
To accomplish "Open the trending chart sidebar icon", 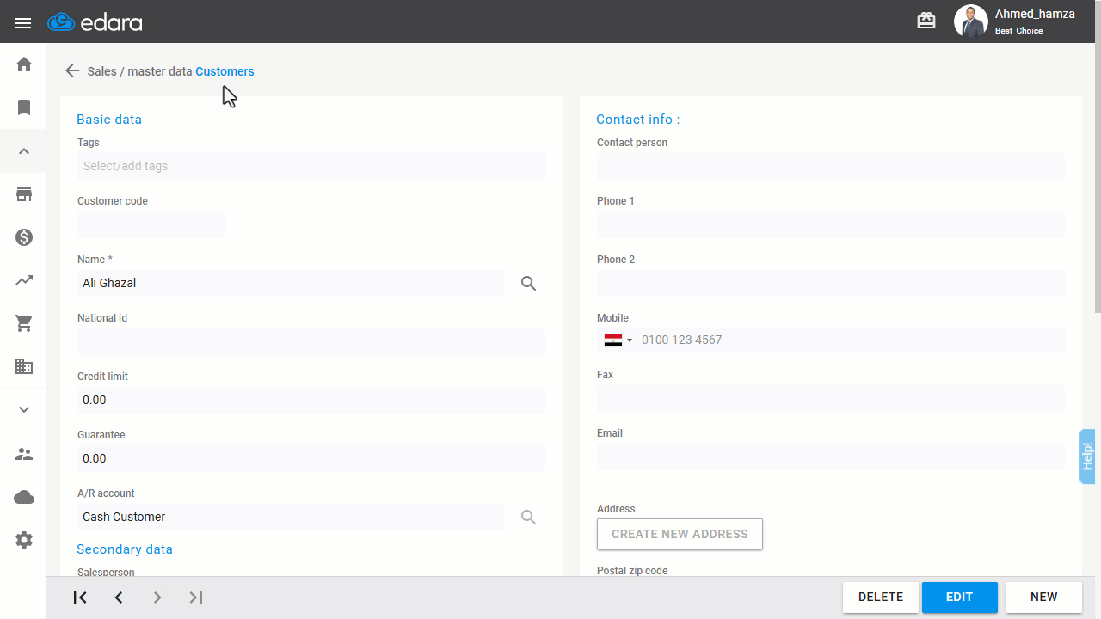I will (24, 280).
